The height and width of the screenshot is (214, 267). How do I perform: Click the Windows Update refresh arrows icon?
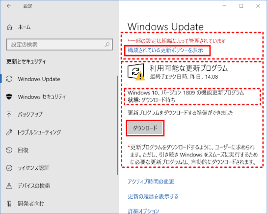pyautogui.click(x=9, y=79)
